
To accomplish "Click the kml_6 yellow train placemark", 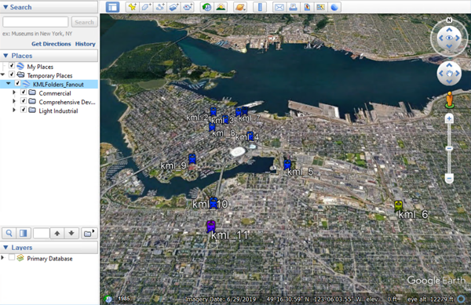I will coord(398,205).
